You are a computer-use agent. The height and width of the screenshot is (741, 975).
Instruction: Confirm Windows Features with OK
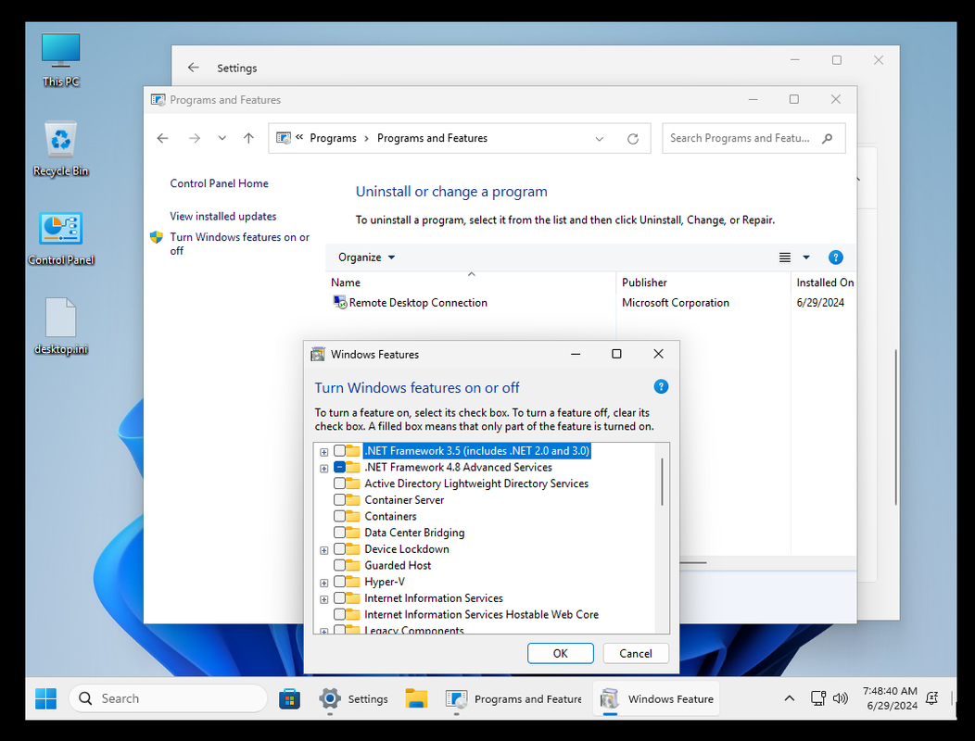(x=560, y=653)
